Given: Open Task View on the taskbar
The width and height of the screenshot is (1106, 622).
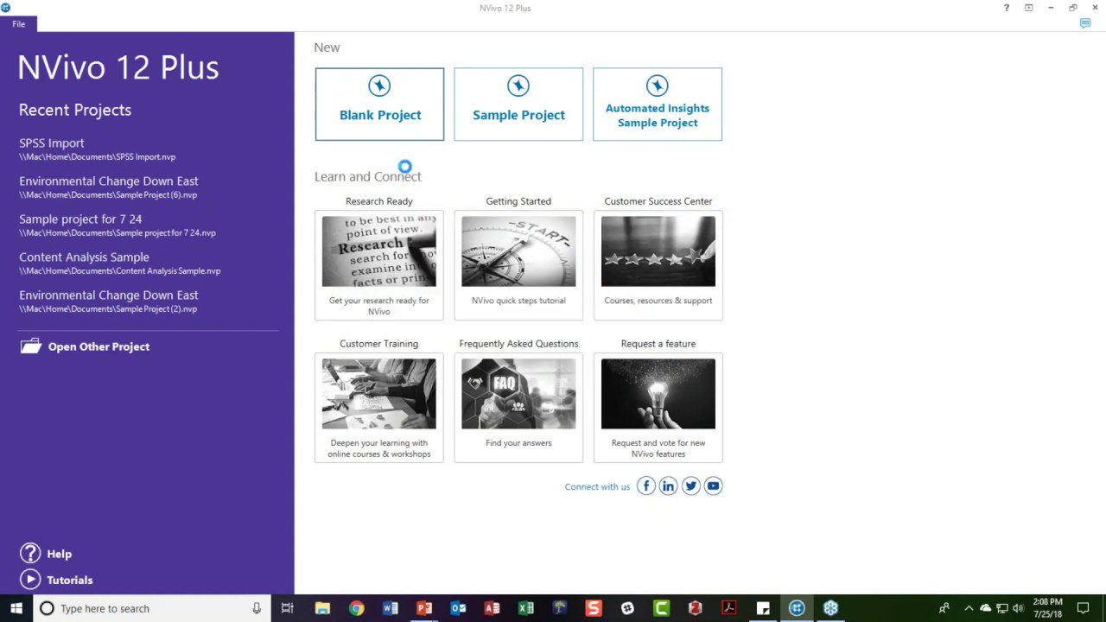Looking at the screenshot, I should click(x=288, y=608).
